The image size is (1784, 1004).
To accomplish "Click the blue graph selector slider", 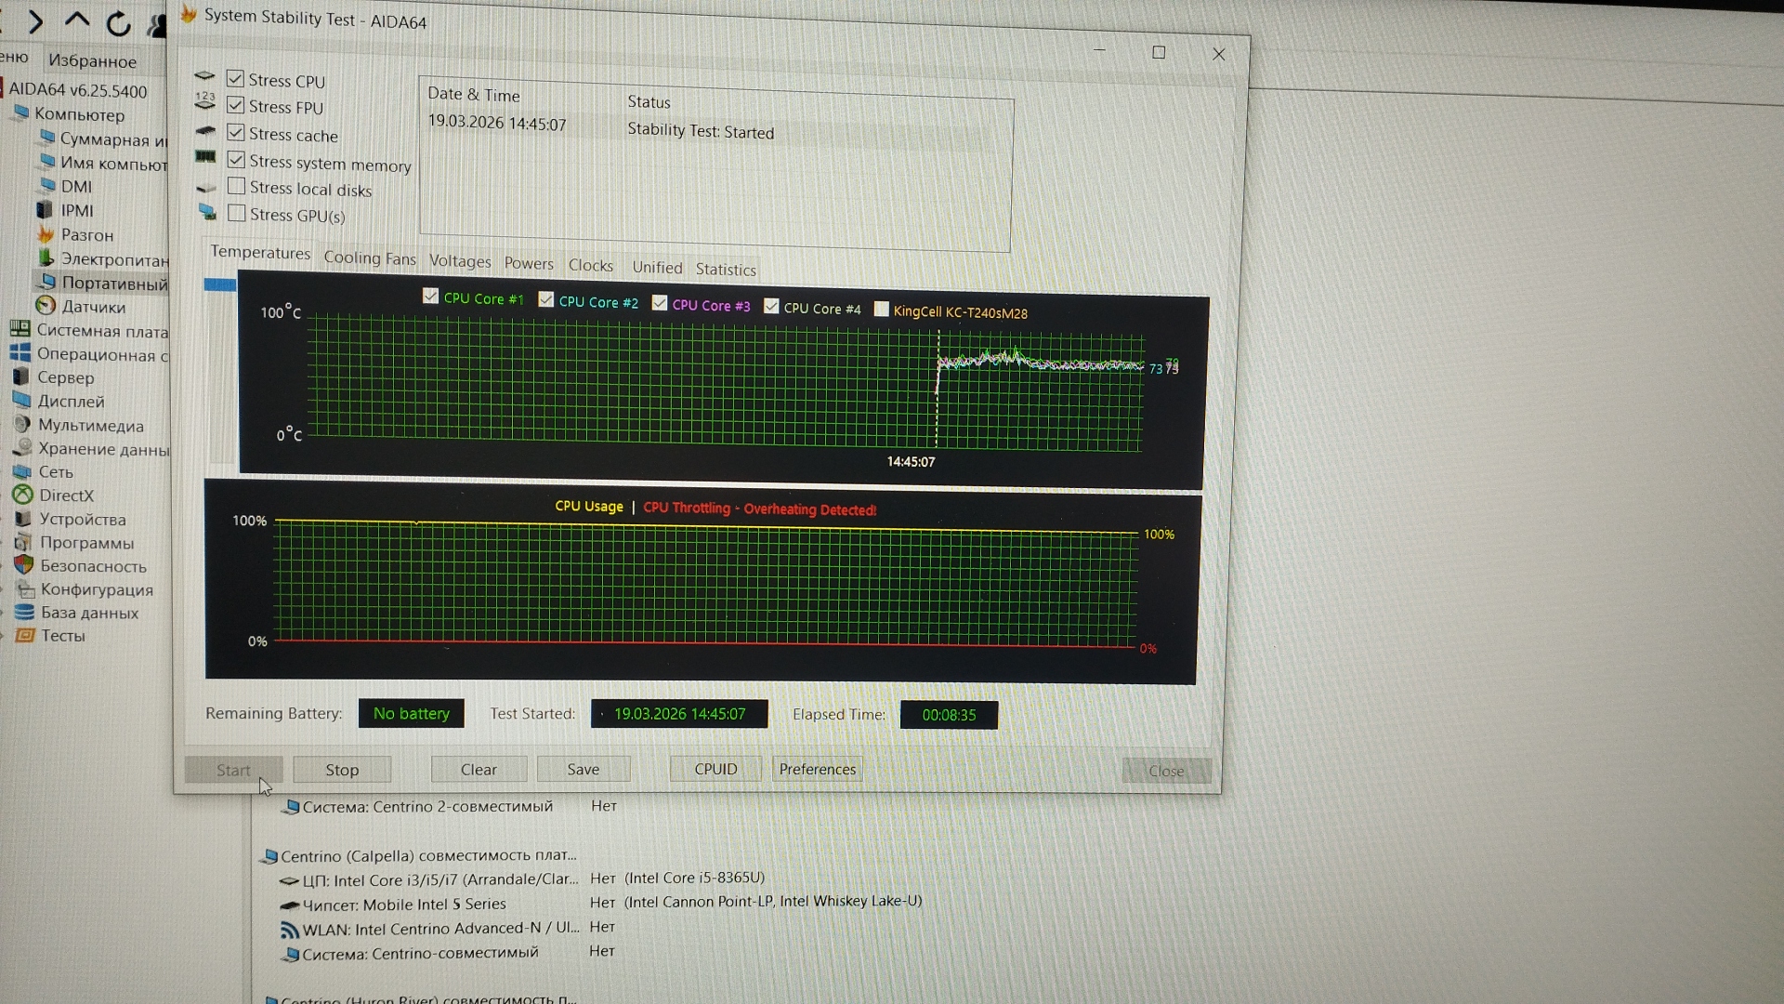I will tap(220, 285).
